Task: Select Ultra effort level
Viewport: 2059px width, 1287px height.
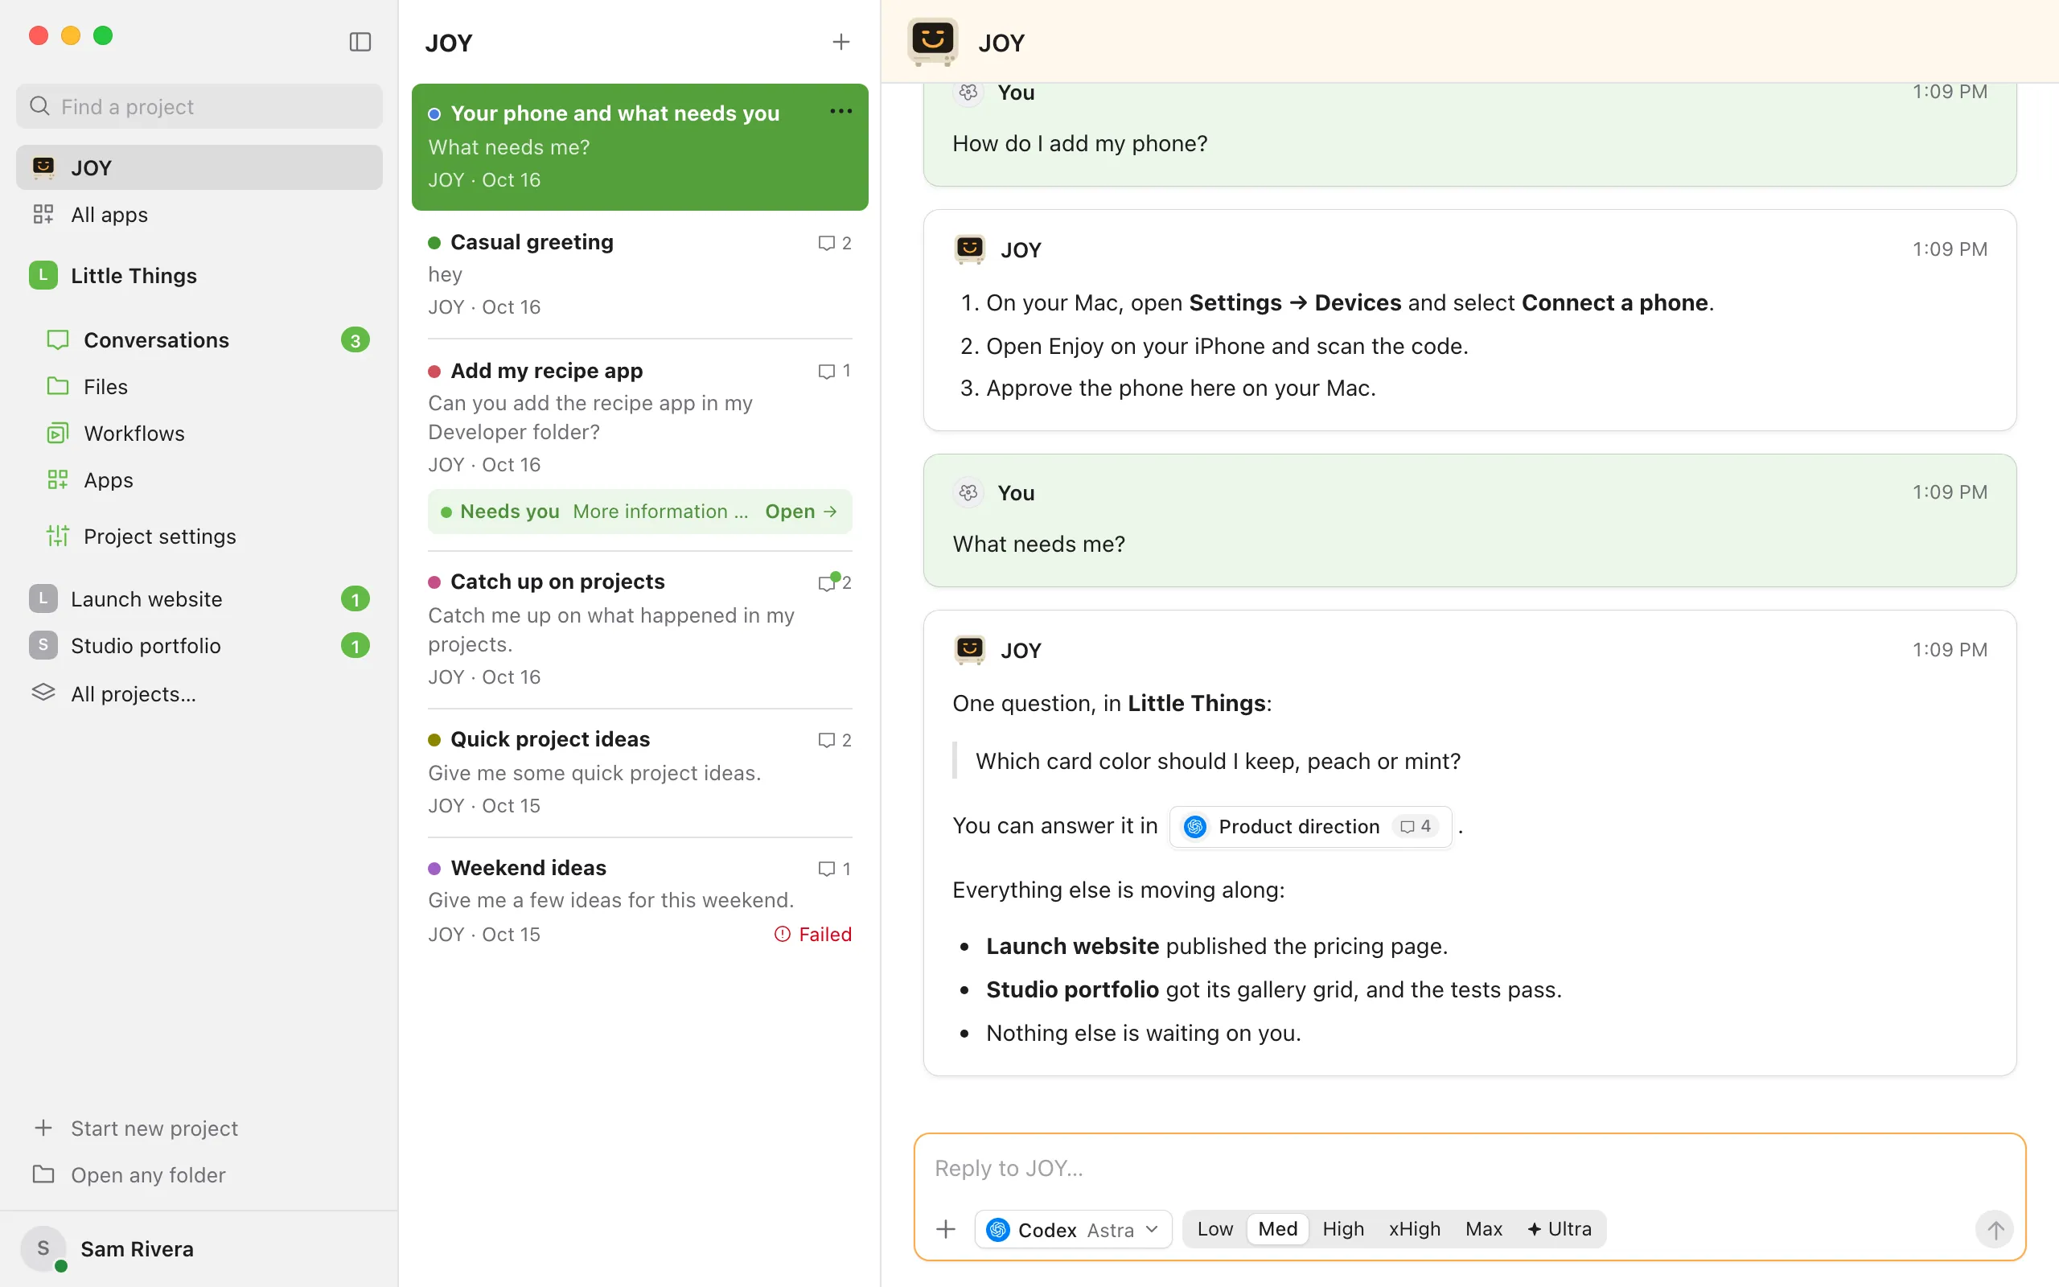Action: pyautogui.click(x=1559, y=1228)
